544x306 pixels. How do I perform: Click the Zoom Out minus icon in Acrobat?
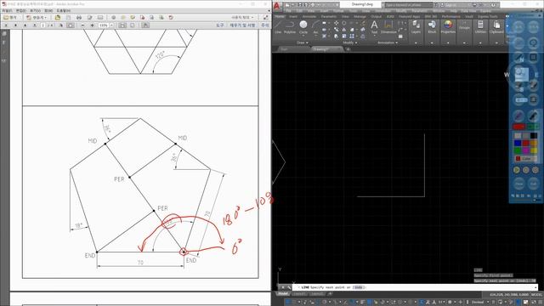click(82, 25)
